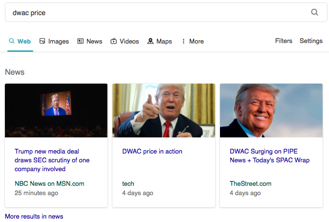Click the Maps tab pin icon
This screenshot has height=222, width=329.
coord(151,42)
